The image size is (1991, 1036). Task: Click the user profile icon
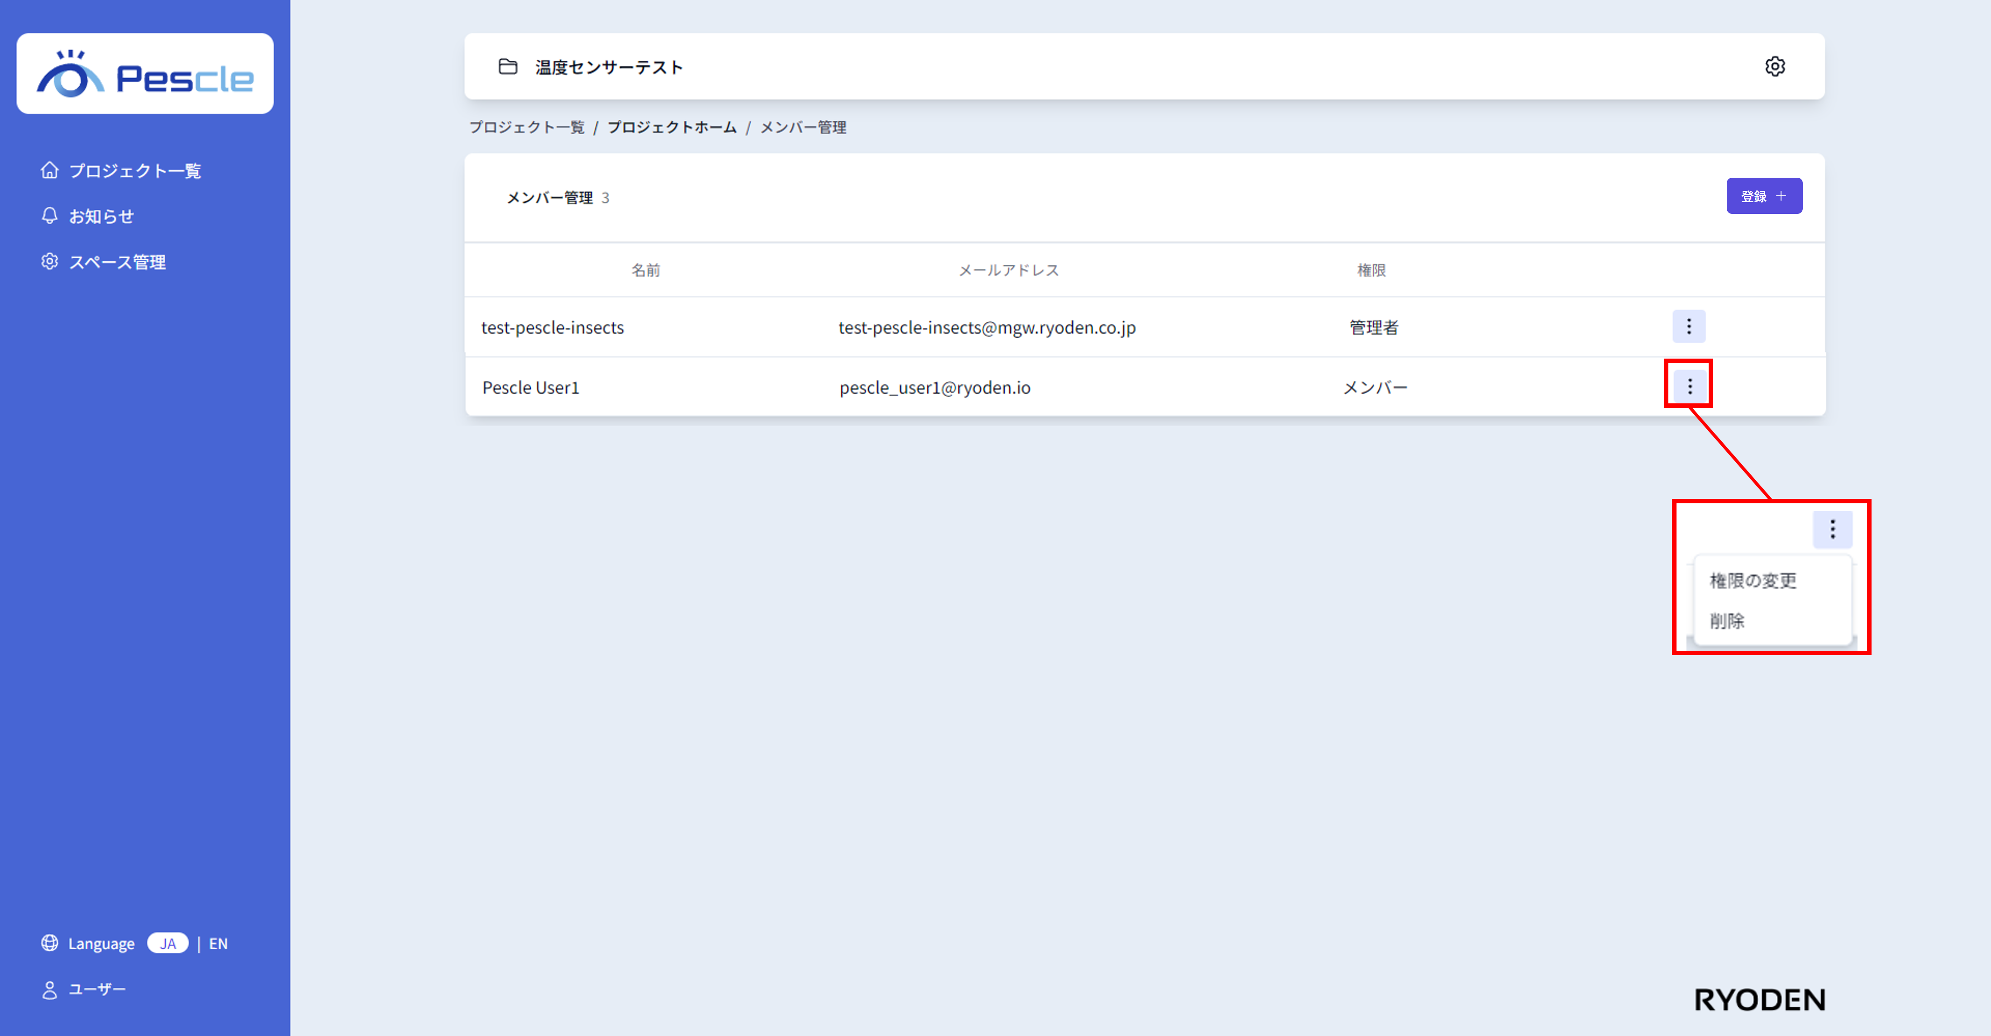pyautogui.click(x=49, y=989)
